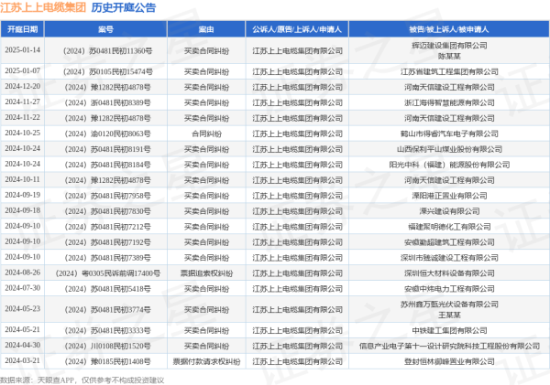Click defendant 登封恒林御峰置业有限公司
This screenshot has height=385, width=550.
449,361
